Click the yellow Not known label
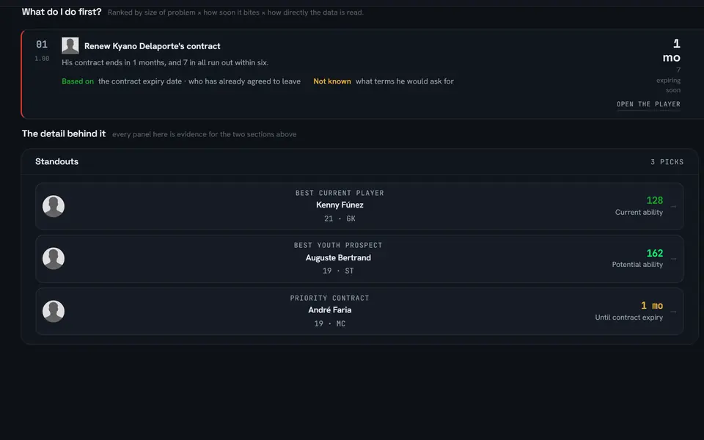 point(332,81)
